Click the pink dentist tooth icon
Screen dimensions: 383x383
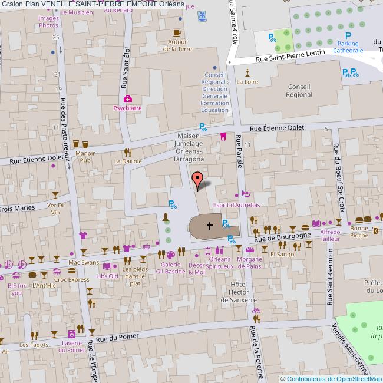[223, 136]
